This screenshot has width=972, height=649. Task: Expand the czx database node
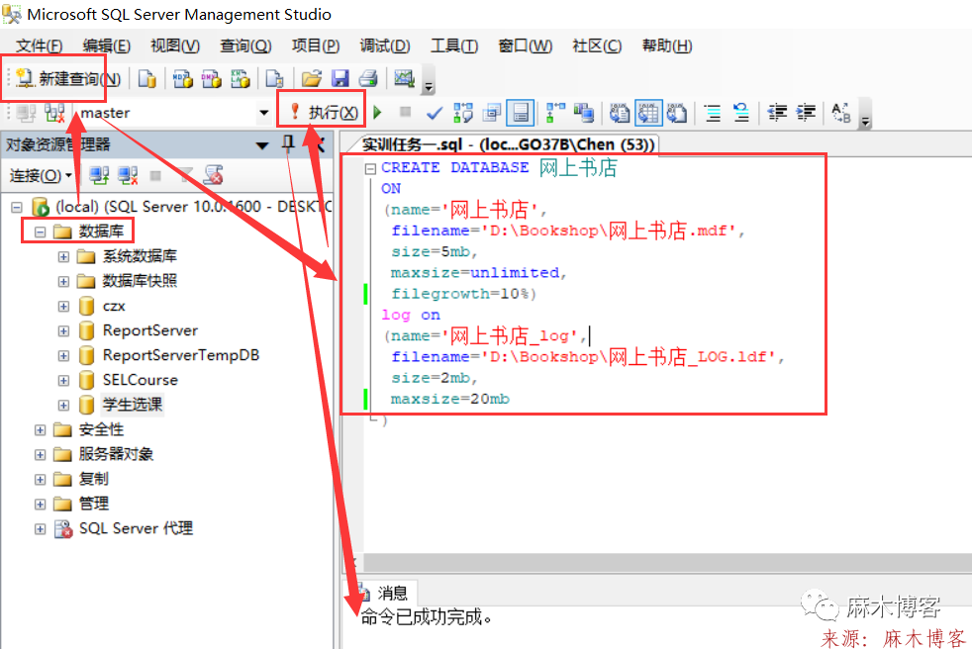pyautogui.click(x=63, y=307)
